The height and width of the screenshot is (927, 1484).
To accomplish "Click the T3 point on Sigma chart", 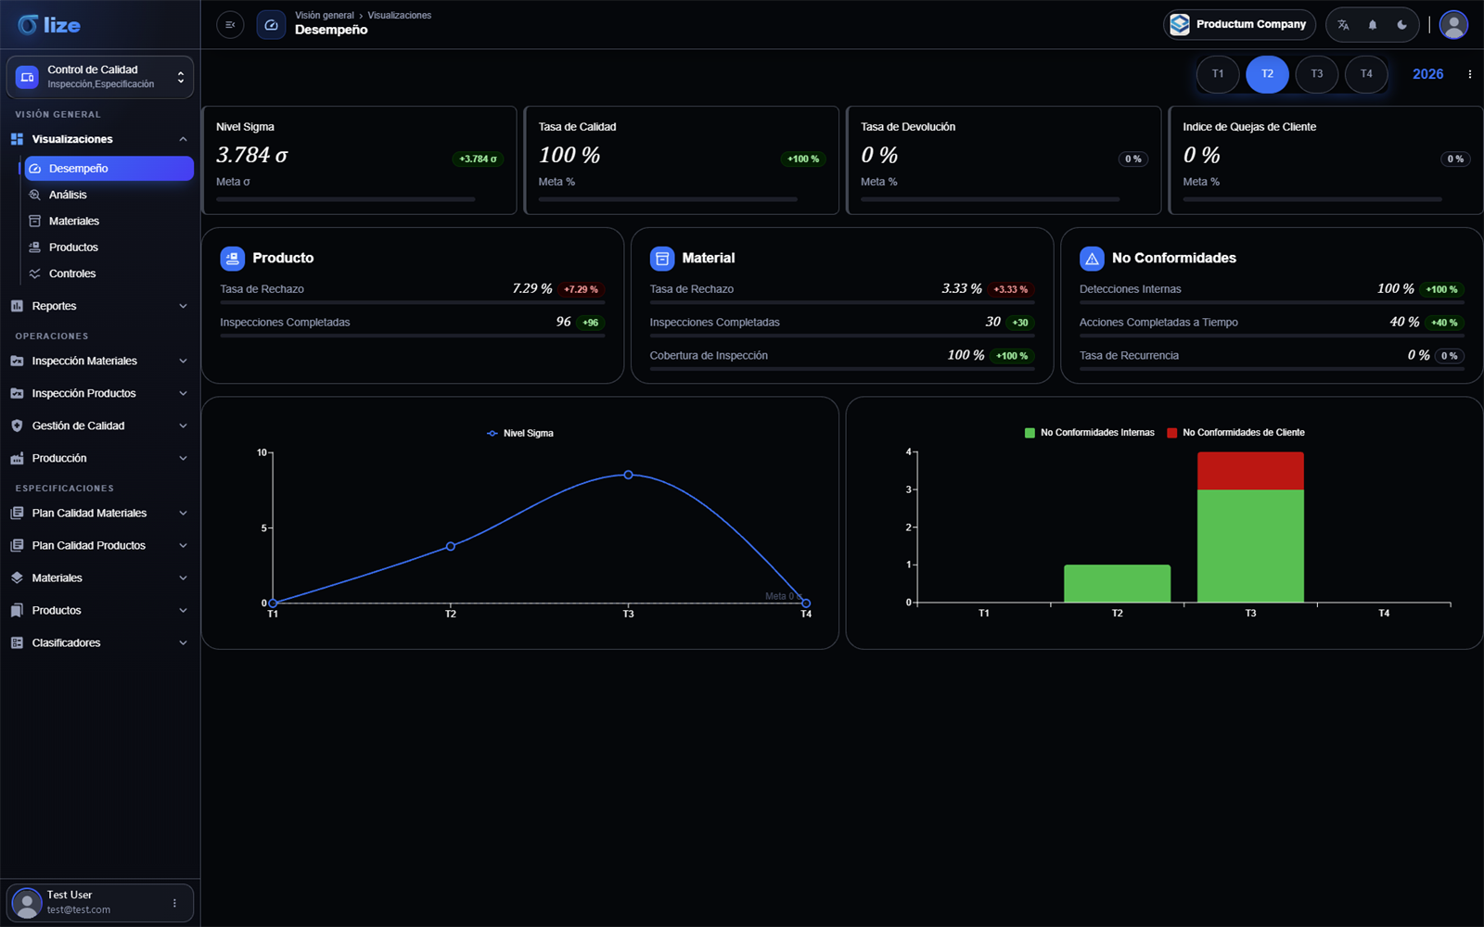I will [628, 475].
